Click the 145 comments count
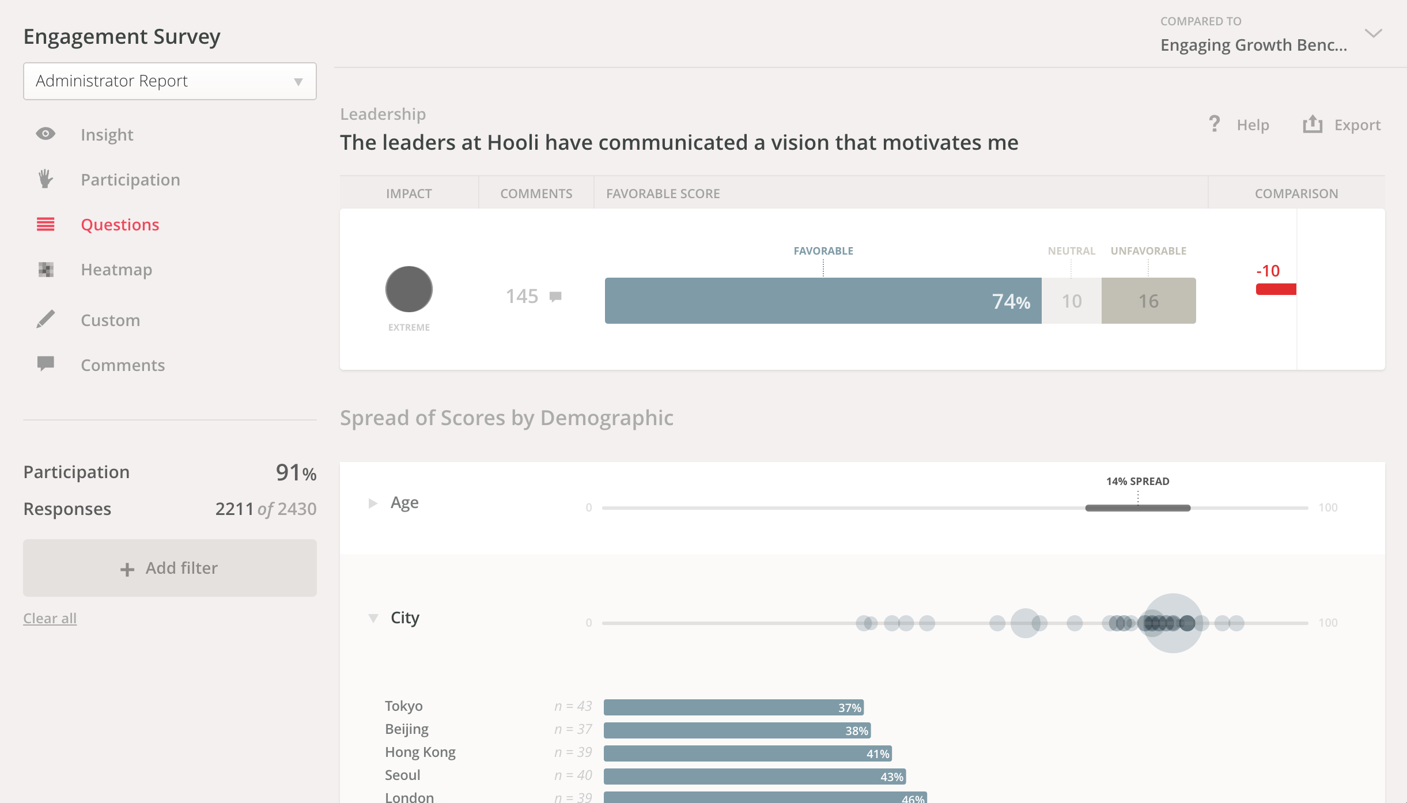Viewport: 1407px width, 803px height. click(522, 296)
